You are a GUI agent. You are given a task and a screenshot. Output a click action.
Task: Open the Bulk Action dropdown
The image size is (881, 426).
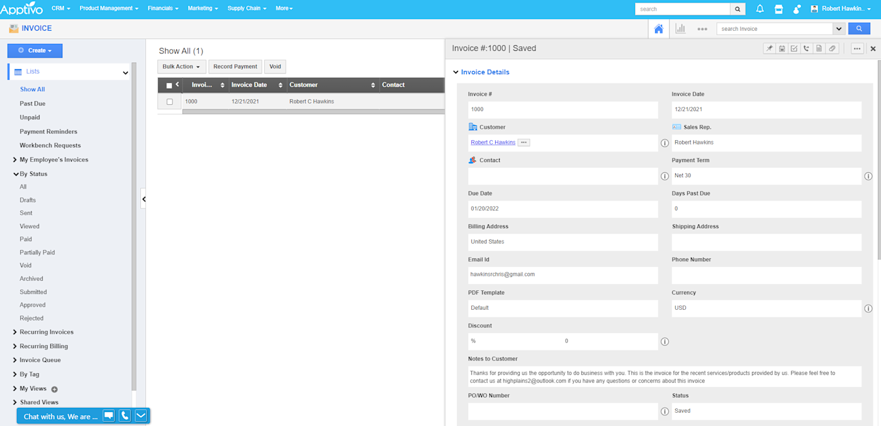click(181, 66)
